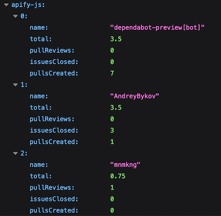Click the index 0 key label
The height and width of the screenshot is (216, 221).
(x=24, y=16)
